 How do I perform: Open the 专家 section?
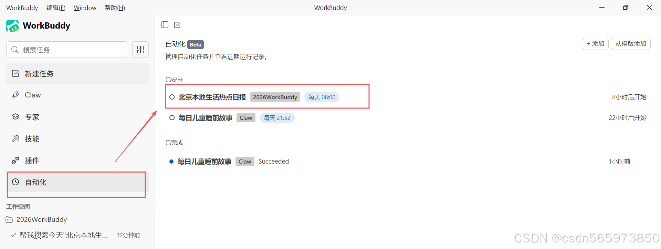click(x=77, y=117)
